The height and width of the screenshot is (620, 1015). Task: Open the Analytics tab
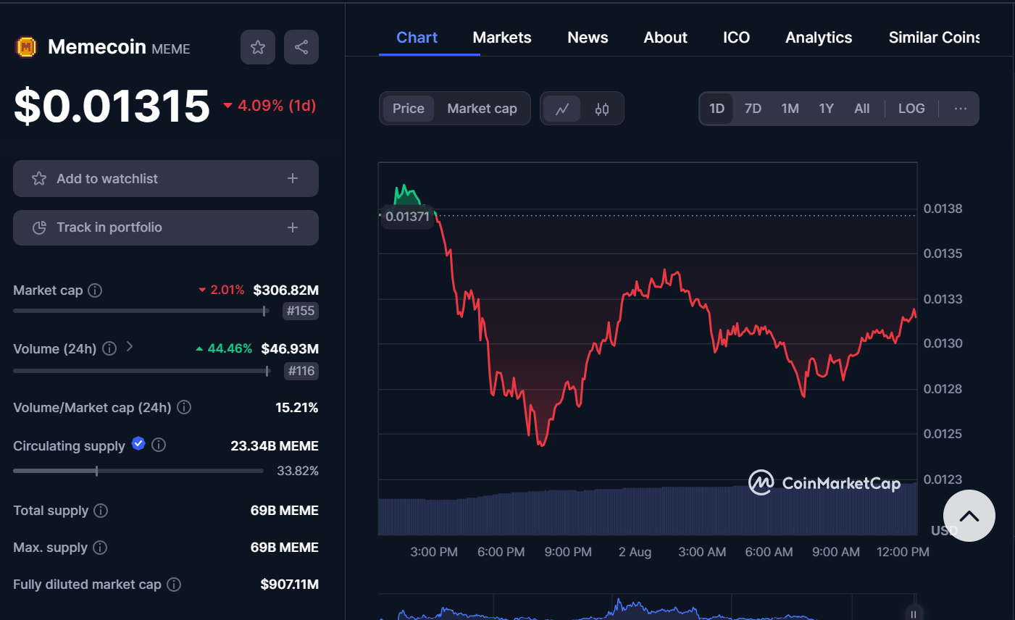click(818, 37)
